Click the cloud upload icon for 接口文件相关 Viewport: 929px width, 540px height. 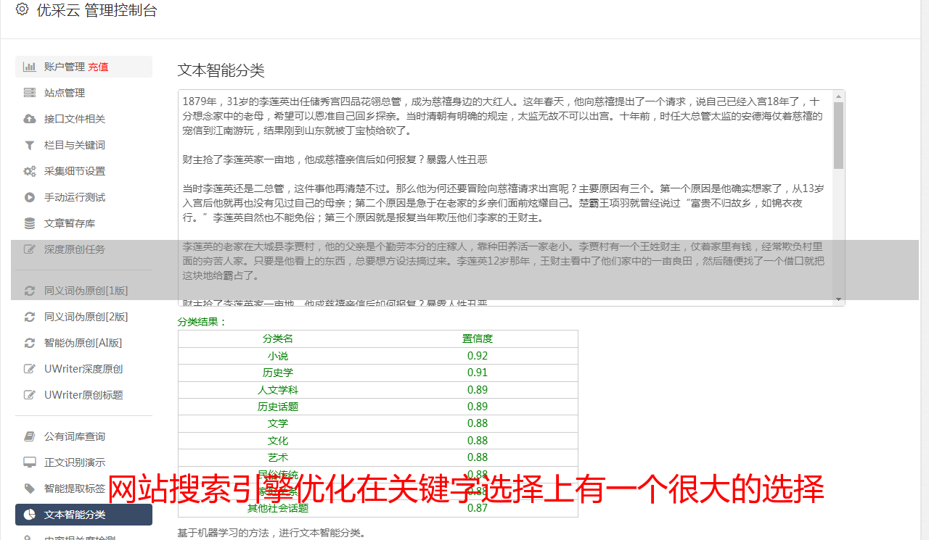[x=30, y=119]
